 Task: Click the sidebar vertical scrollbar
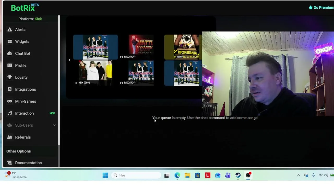pos(59,80)
